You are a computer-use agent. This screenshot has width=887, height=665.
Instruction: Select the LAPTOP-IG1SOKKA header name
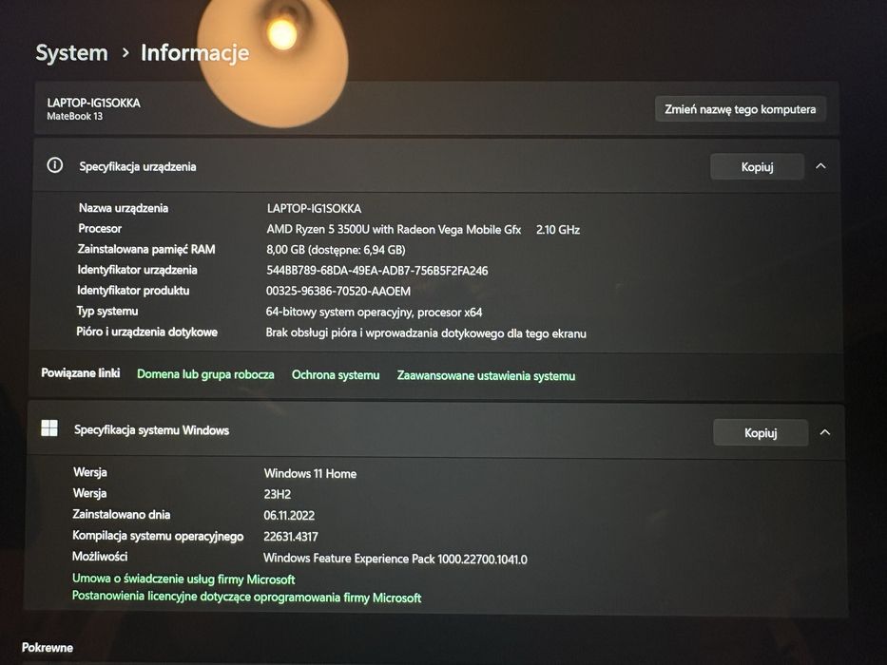click(x=94, y=103)
